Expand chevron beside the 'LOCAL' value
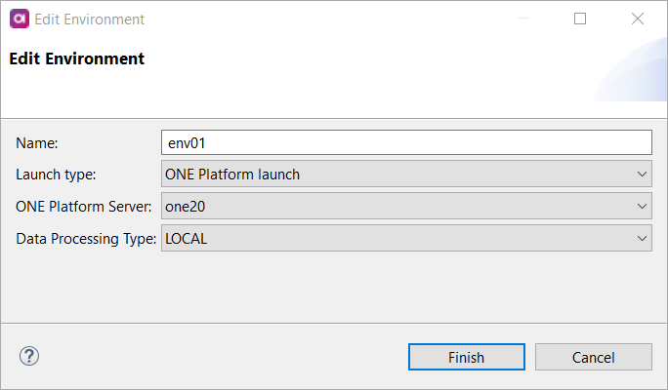 [642, 238]
